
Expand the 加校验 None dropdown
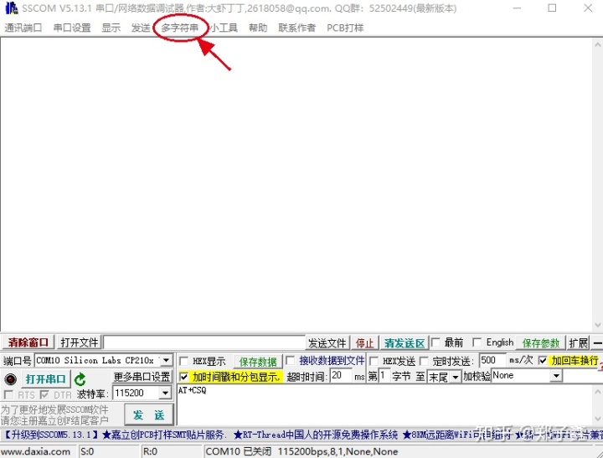tap(556, 376)
